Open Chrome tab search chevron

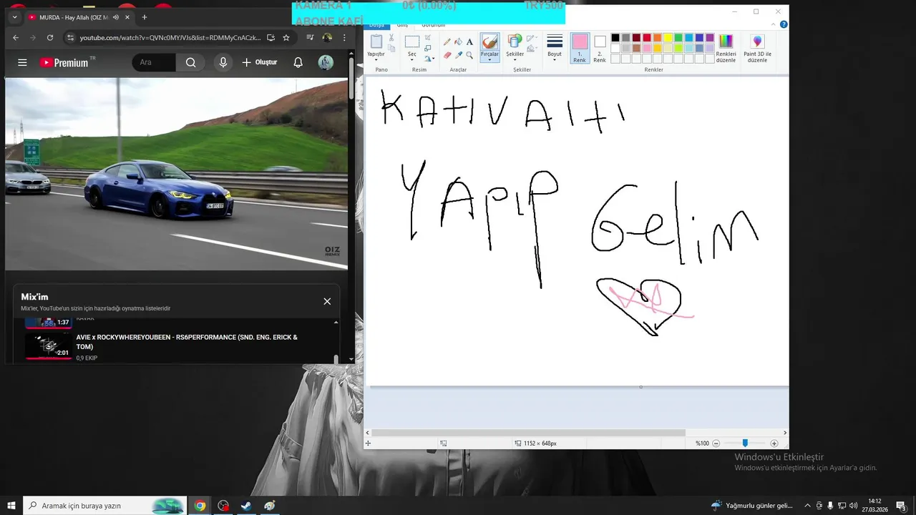click(14, 17)
